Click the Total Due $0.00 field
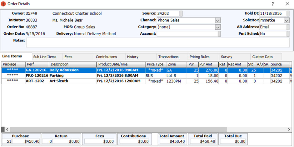 tap(233, 141)
